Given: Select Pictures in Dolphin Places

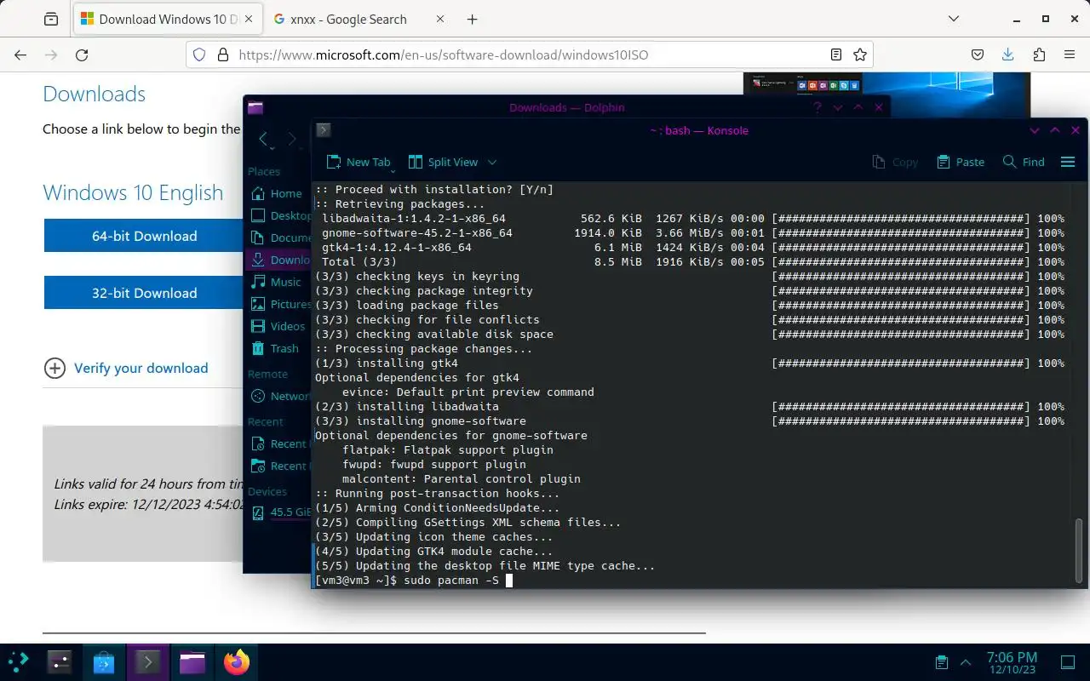Looking at the screenshot, I should click(x=280, y=304).
